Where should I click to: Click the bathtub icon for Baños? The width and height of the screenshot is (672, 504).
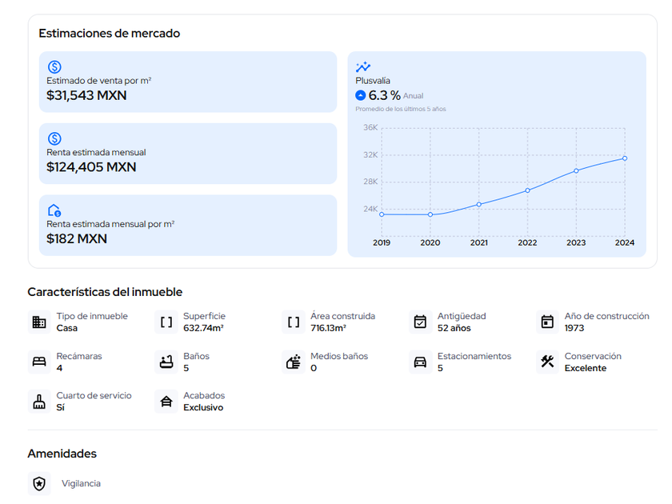pyautogui.click(x=166, y=362)
